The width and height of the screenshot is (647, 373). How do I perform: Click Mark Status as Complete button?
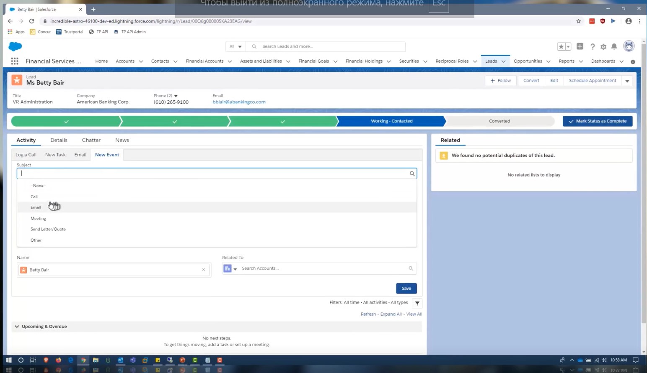(x=598, y=121)
